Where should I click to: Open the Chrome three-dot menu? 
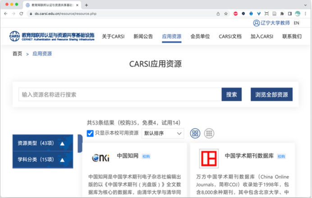pyautogui.click(x=305, y=14)
